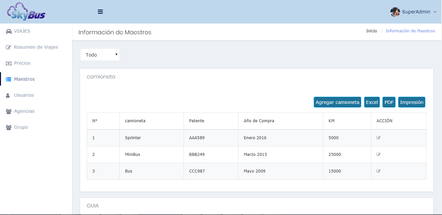This screenshot has width=442, height=215.
Task: Open VIAJES from the sidebar
Action: (x=22, y=31)
